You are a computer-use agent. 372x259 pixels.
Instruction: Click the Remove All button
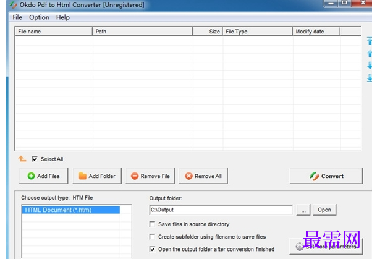click(x=203, y=176)
